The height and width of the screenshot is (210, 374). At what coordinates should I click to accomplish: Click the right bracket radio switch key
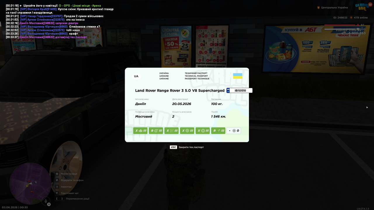(x=62, y=199)
